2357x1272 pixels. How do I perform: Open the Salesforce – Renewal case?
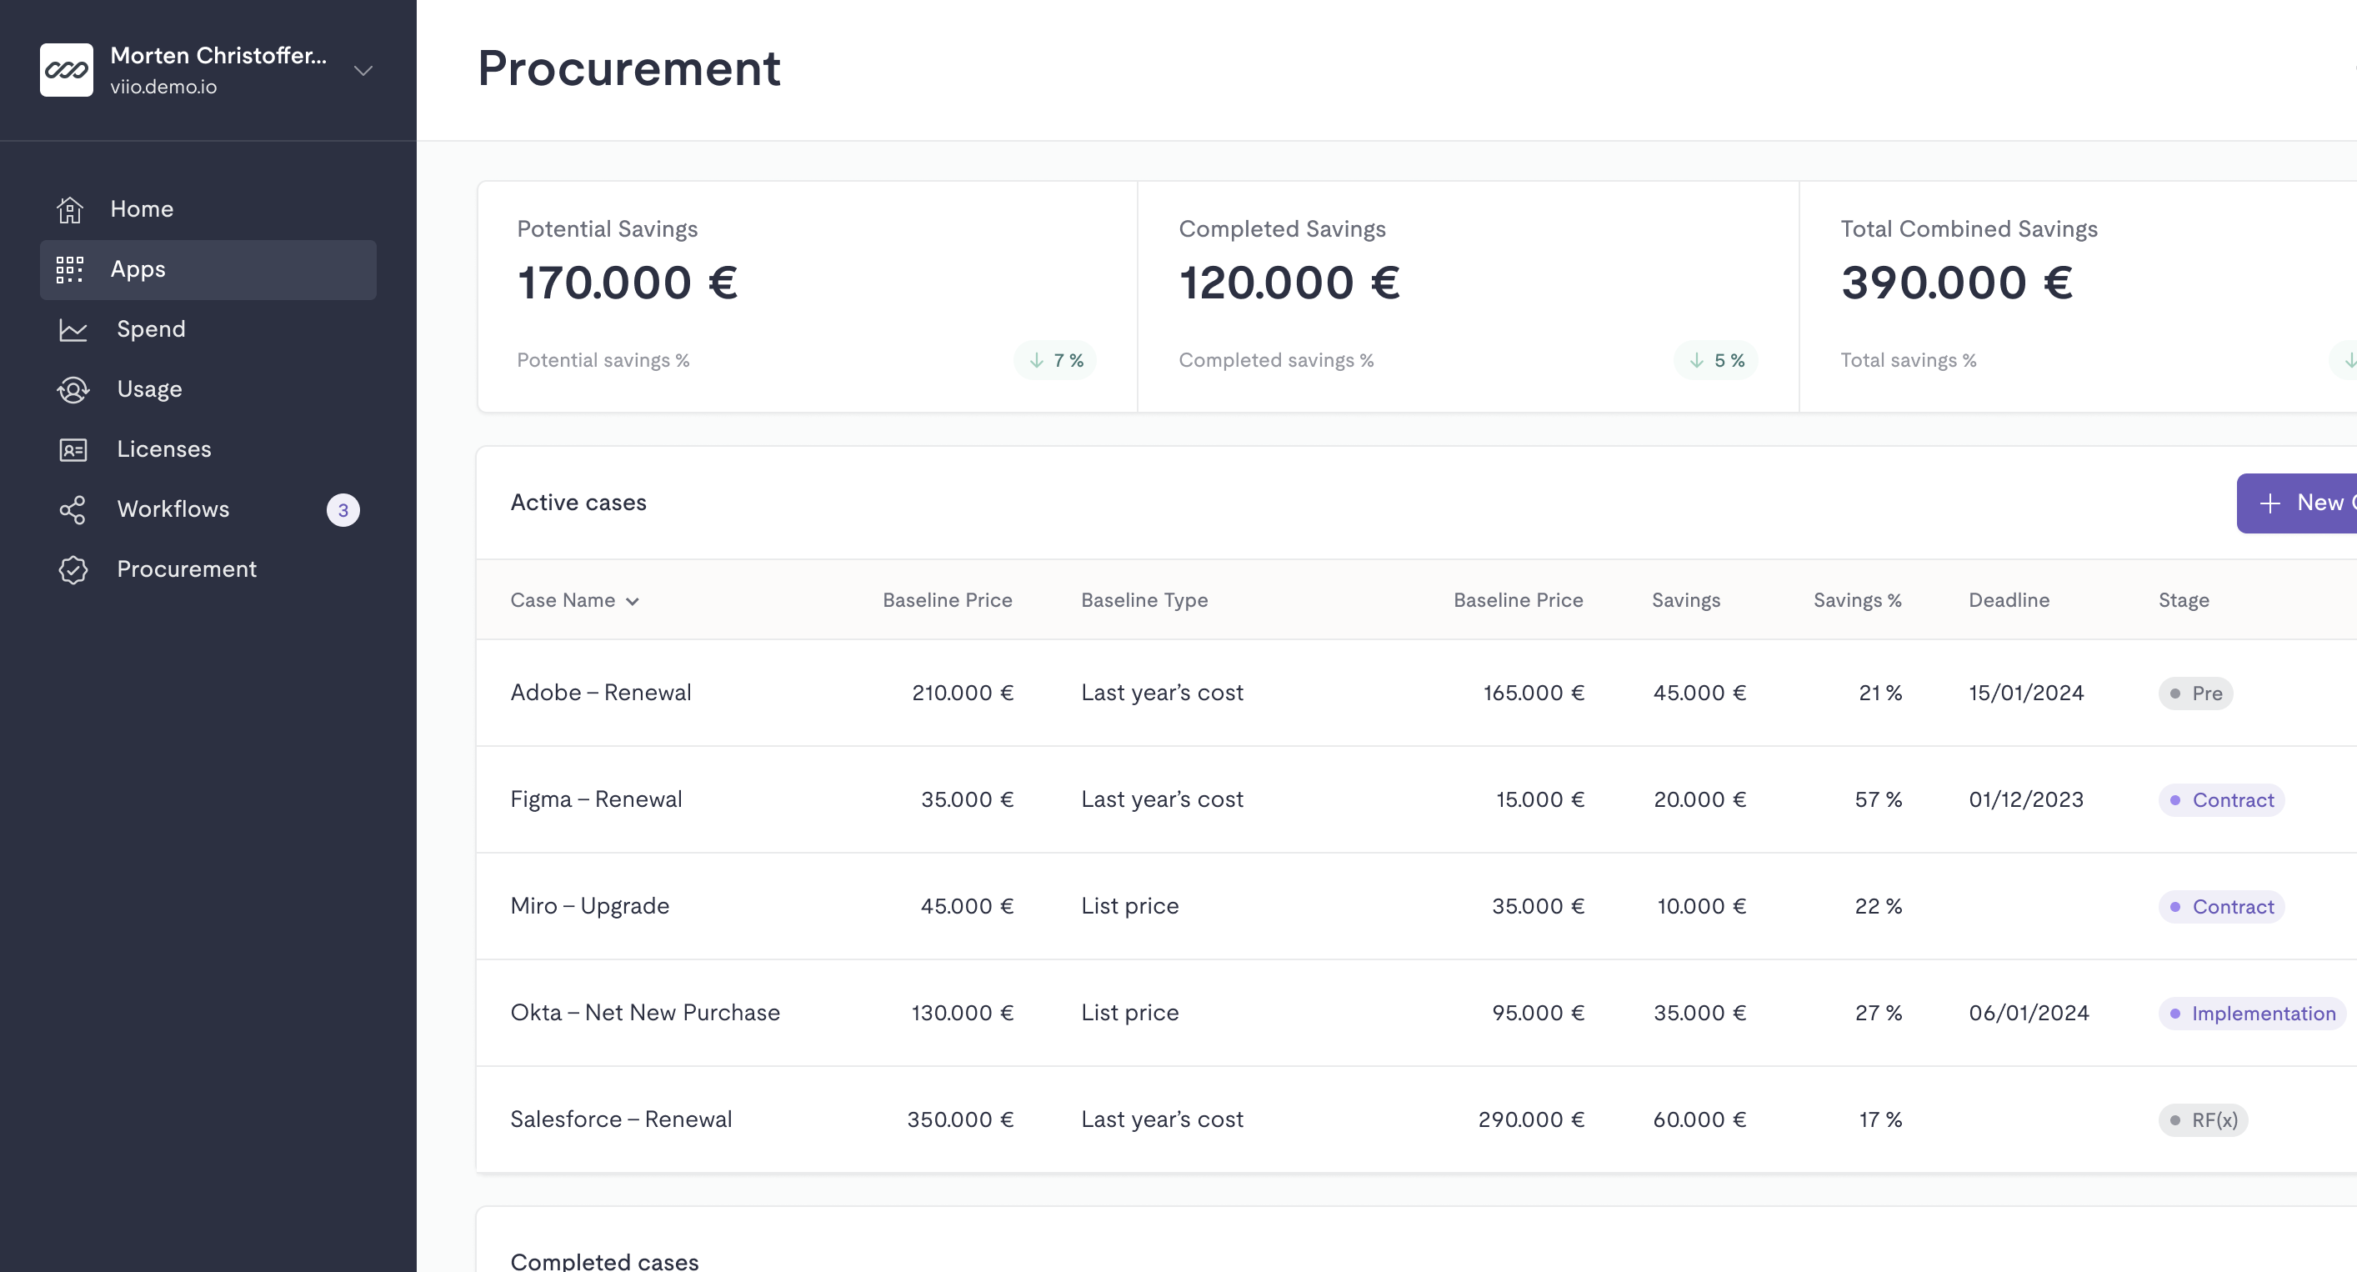coord(620,1119)
